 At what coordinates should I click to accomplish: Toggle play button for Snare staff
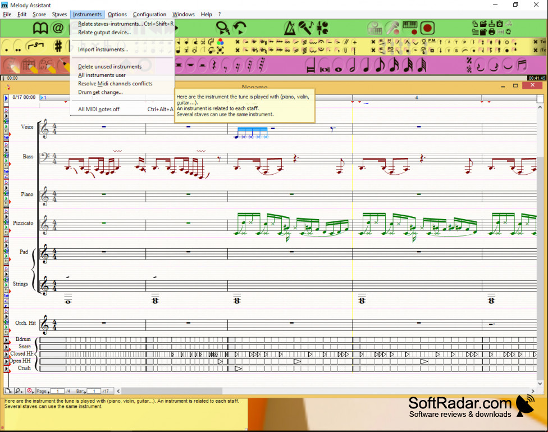[x=6, y=347]
